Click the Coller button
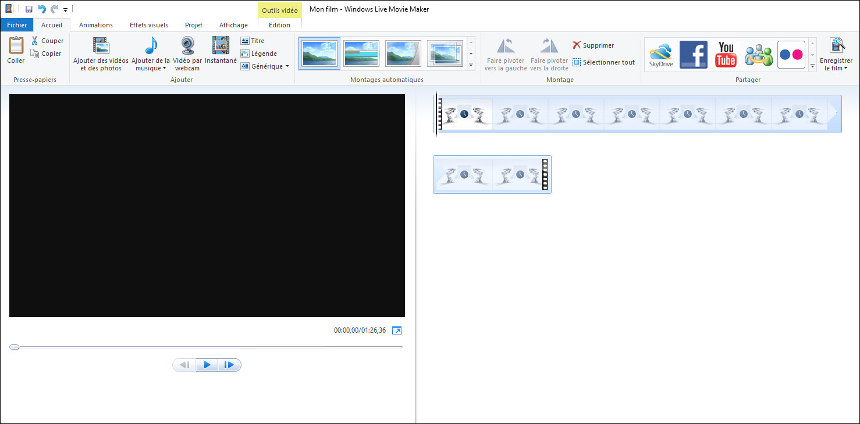This screenshot has width=860, height=424. 16,52
